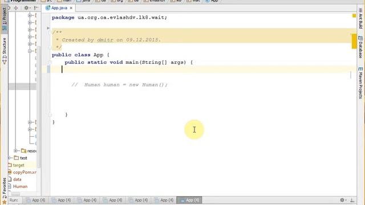This screenshot has height=205, width=365.
Task: Click the hide Run panel icon
Action: [x=352, y=200]
